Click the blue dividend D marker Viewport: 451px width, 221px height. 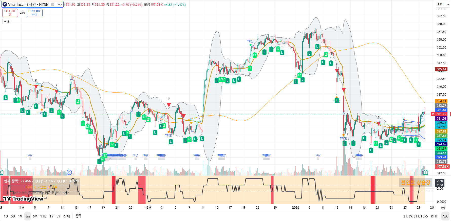69,172
